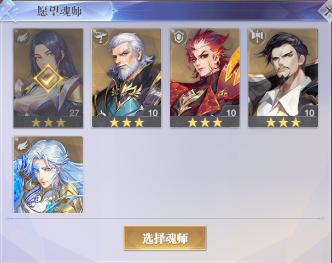
Task: Choose the red-haired armored soul master card
Action: coord(205,78)
